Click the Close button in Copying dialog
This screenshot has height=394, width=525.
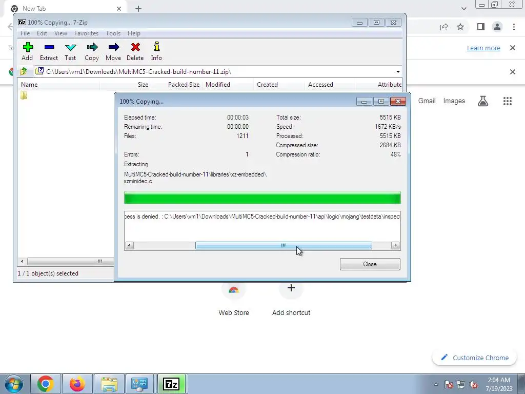(x=370, y=264)
